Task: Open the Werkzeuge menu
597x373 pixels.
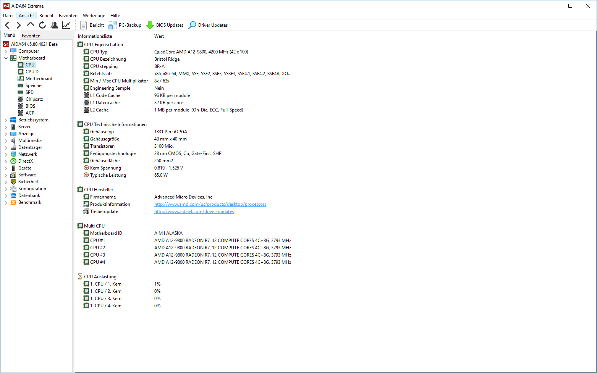Action: pos(94,16)
